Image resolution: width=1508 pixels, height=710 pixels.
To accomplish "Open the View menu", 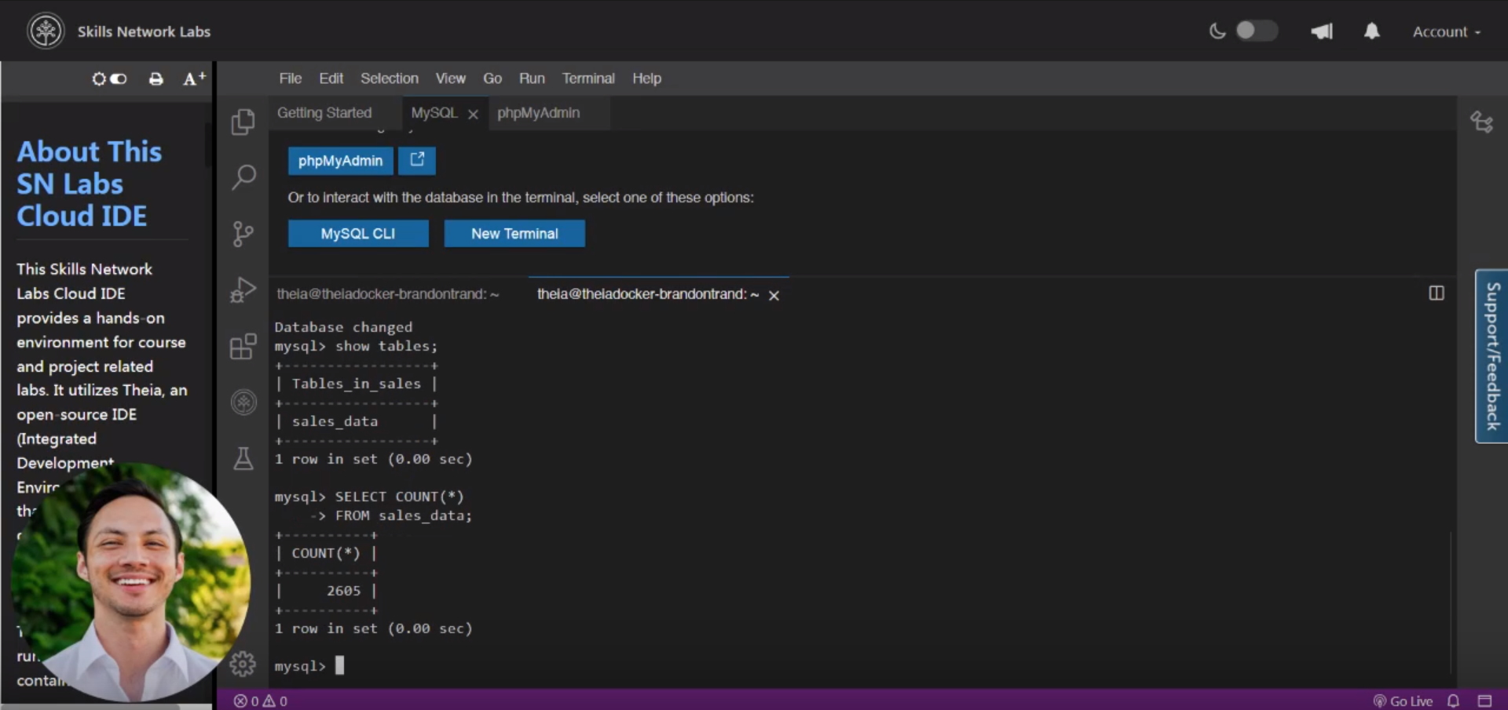I will 450,78.
